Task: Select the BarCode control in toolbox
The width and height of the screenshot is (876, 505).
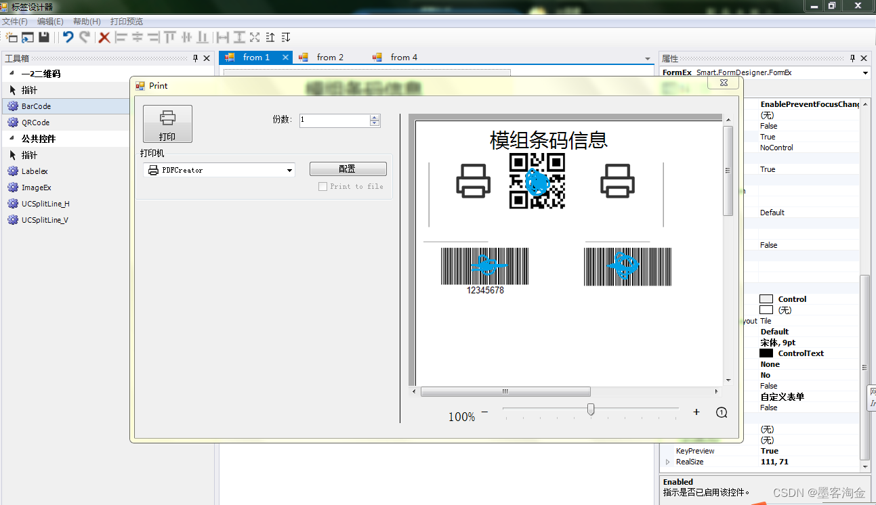Action: 66,106
